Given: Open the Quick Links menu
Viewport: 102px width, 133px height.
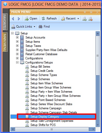Looking at the screenshot, I should [23, 27].
